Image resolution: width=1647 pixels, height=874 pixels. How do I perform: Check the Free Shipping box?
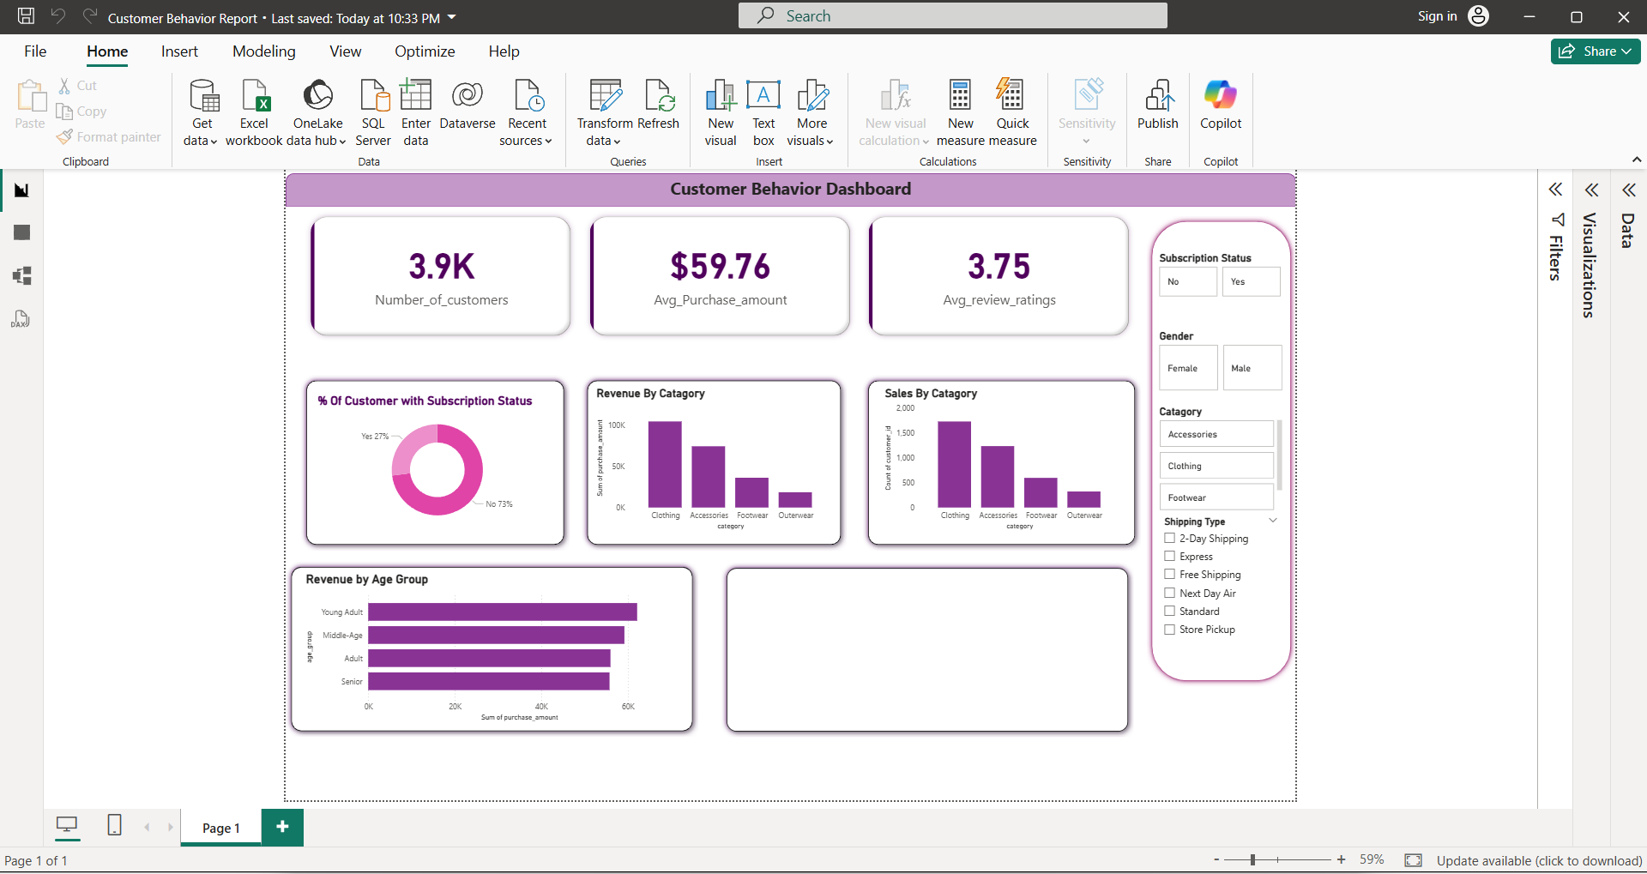1169,575
